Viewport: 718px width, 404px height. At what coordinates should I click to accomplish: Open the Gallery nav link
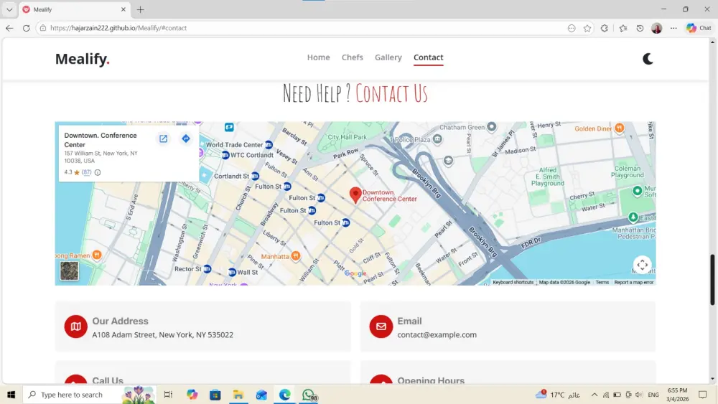coord(388,57)
